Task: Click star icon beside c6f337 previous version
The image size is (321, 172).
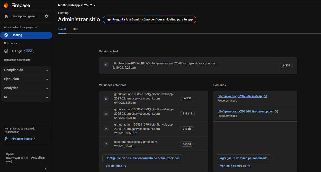Action: coord(106,99)
